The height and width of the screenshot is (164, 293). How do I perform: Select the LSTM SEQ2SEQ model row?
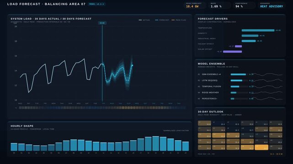pos(240,81)
